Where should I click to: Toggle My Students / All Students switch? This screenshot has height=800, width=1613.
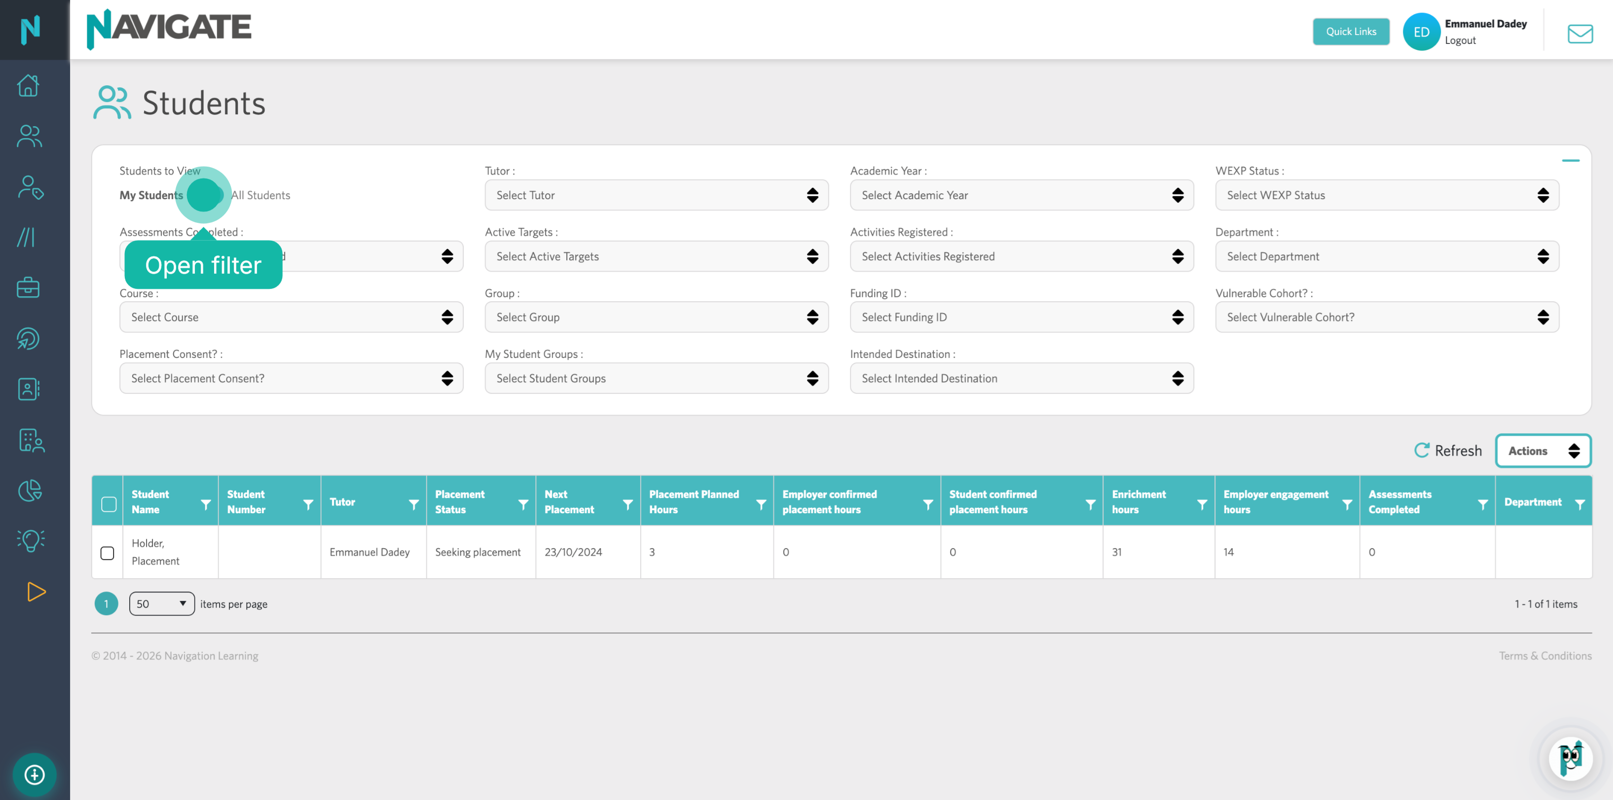tap(205, 195)
